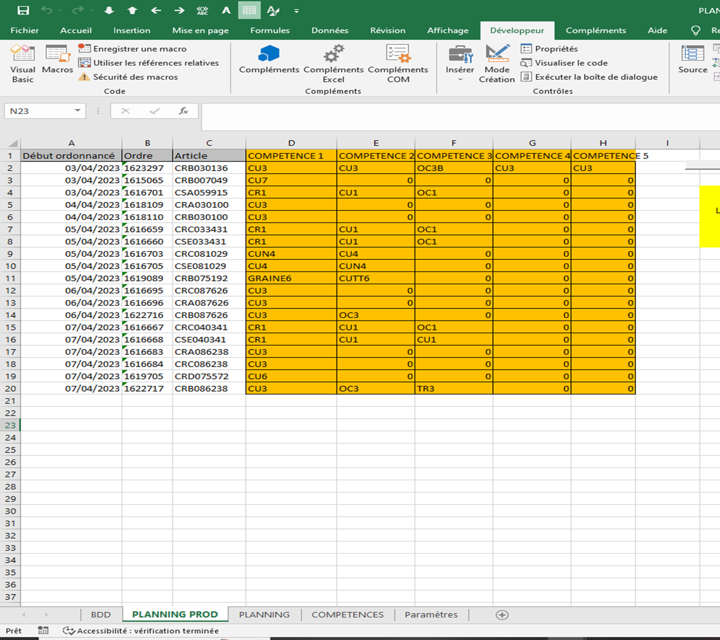Image resolution: width=720 pixels, height=640 pixels.
Task: Click the Source XML icon
Action: coord(692,60)
